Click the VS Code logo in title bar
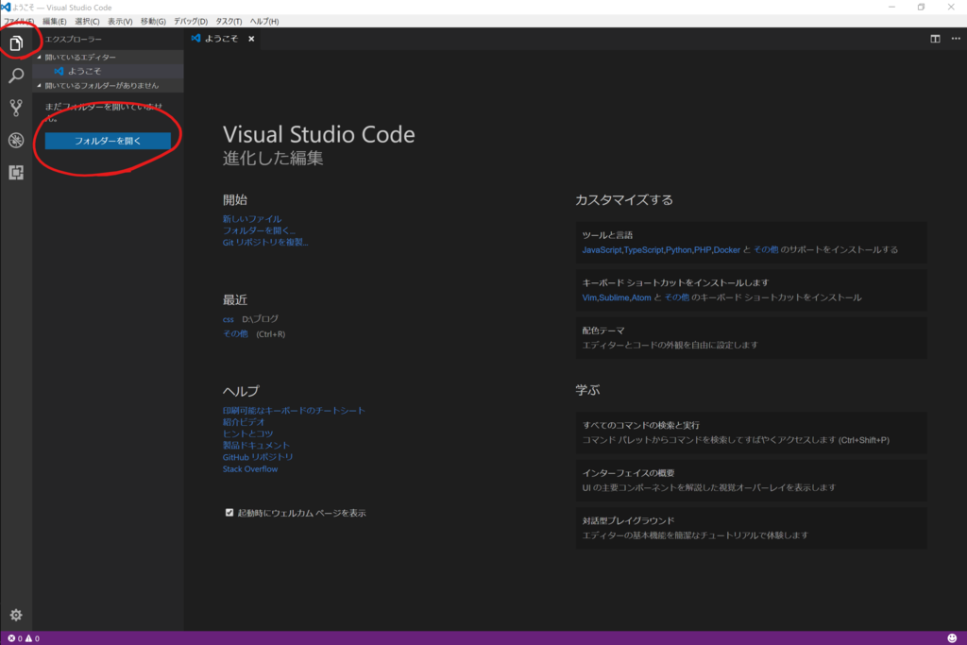This screenshot has width=967, height=645. click(x=6, y=8)
